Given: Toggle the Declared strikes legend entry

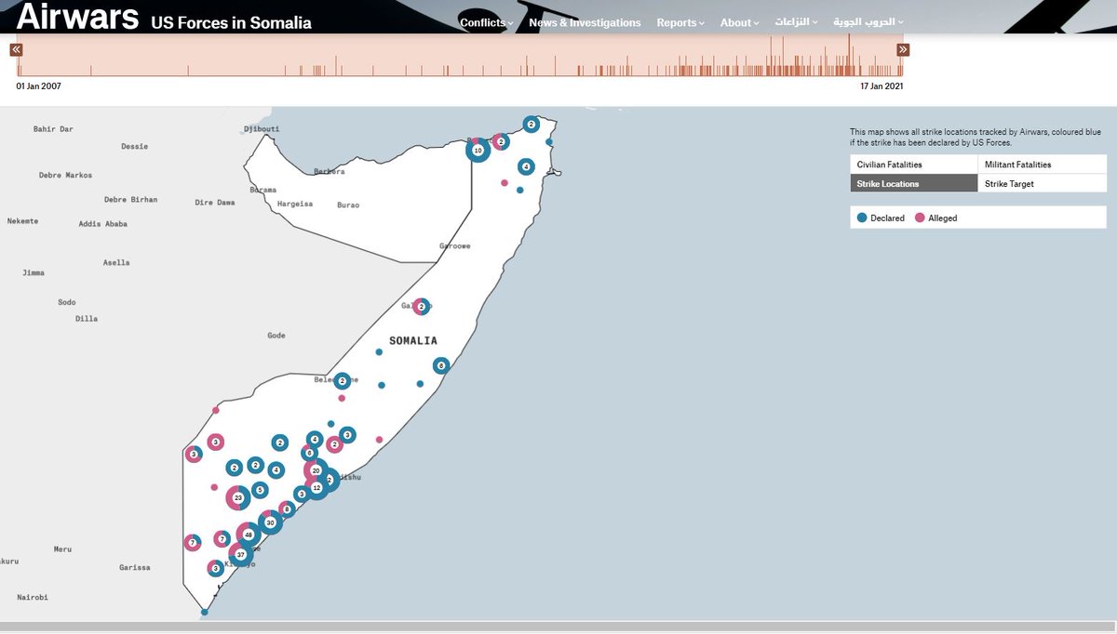Looking at the screenshot, I should pos(881,218).
